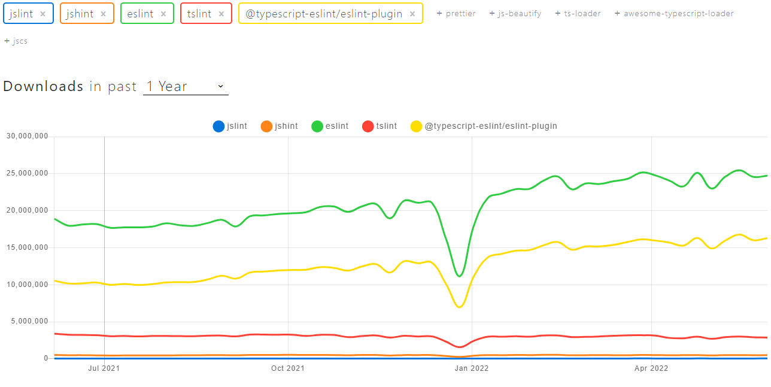Remove eslint tag with its x icon
Viewport: 771px width, 387px height.
click(163, 14)
